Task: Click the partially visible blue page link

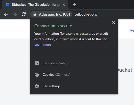Action: coord(132,30)
